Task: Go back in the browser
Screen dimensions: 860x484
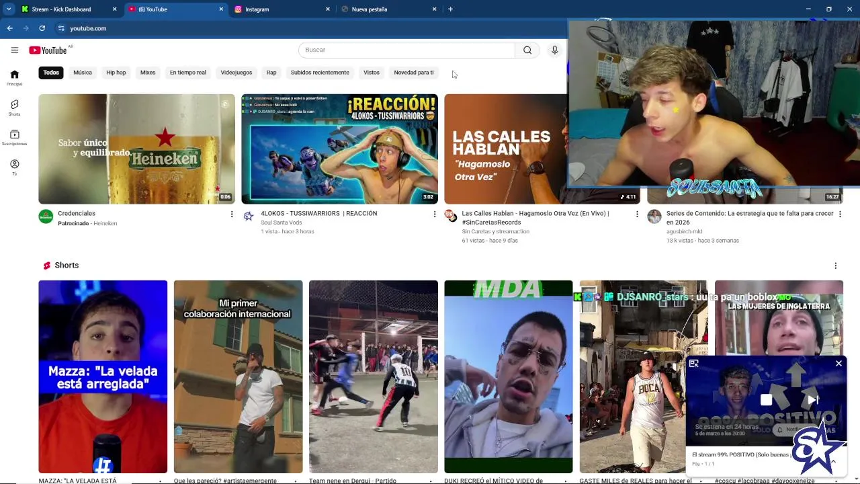Action: tap(9, 28)
